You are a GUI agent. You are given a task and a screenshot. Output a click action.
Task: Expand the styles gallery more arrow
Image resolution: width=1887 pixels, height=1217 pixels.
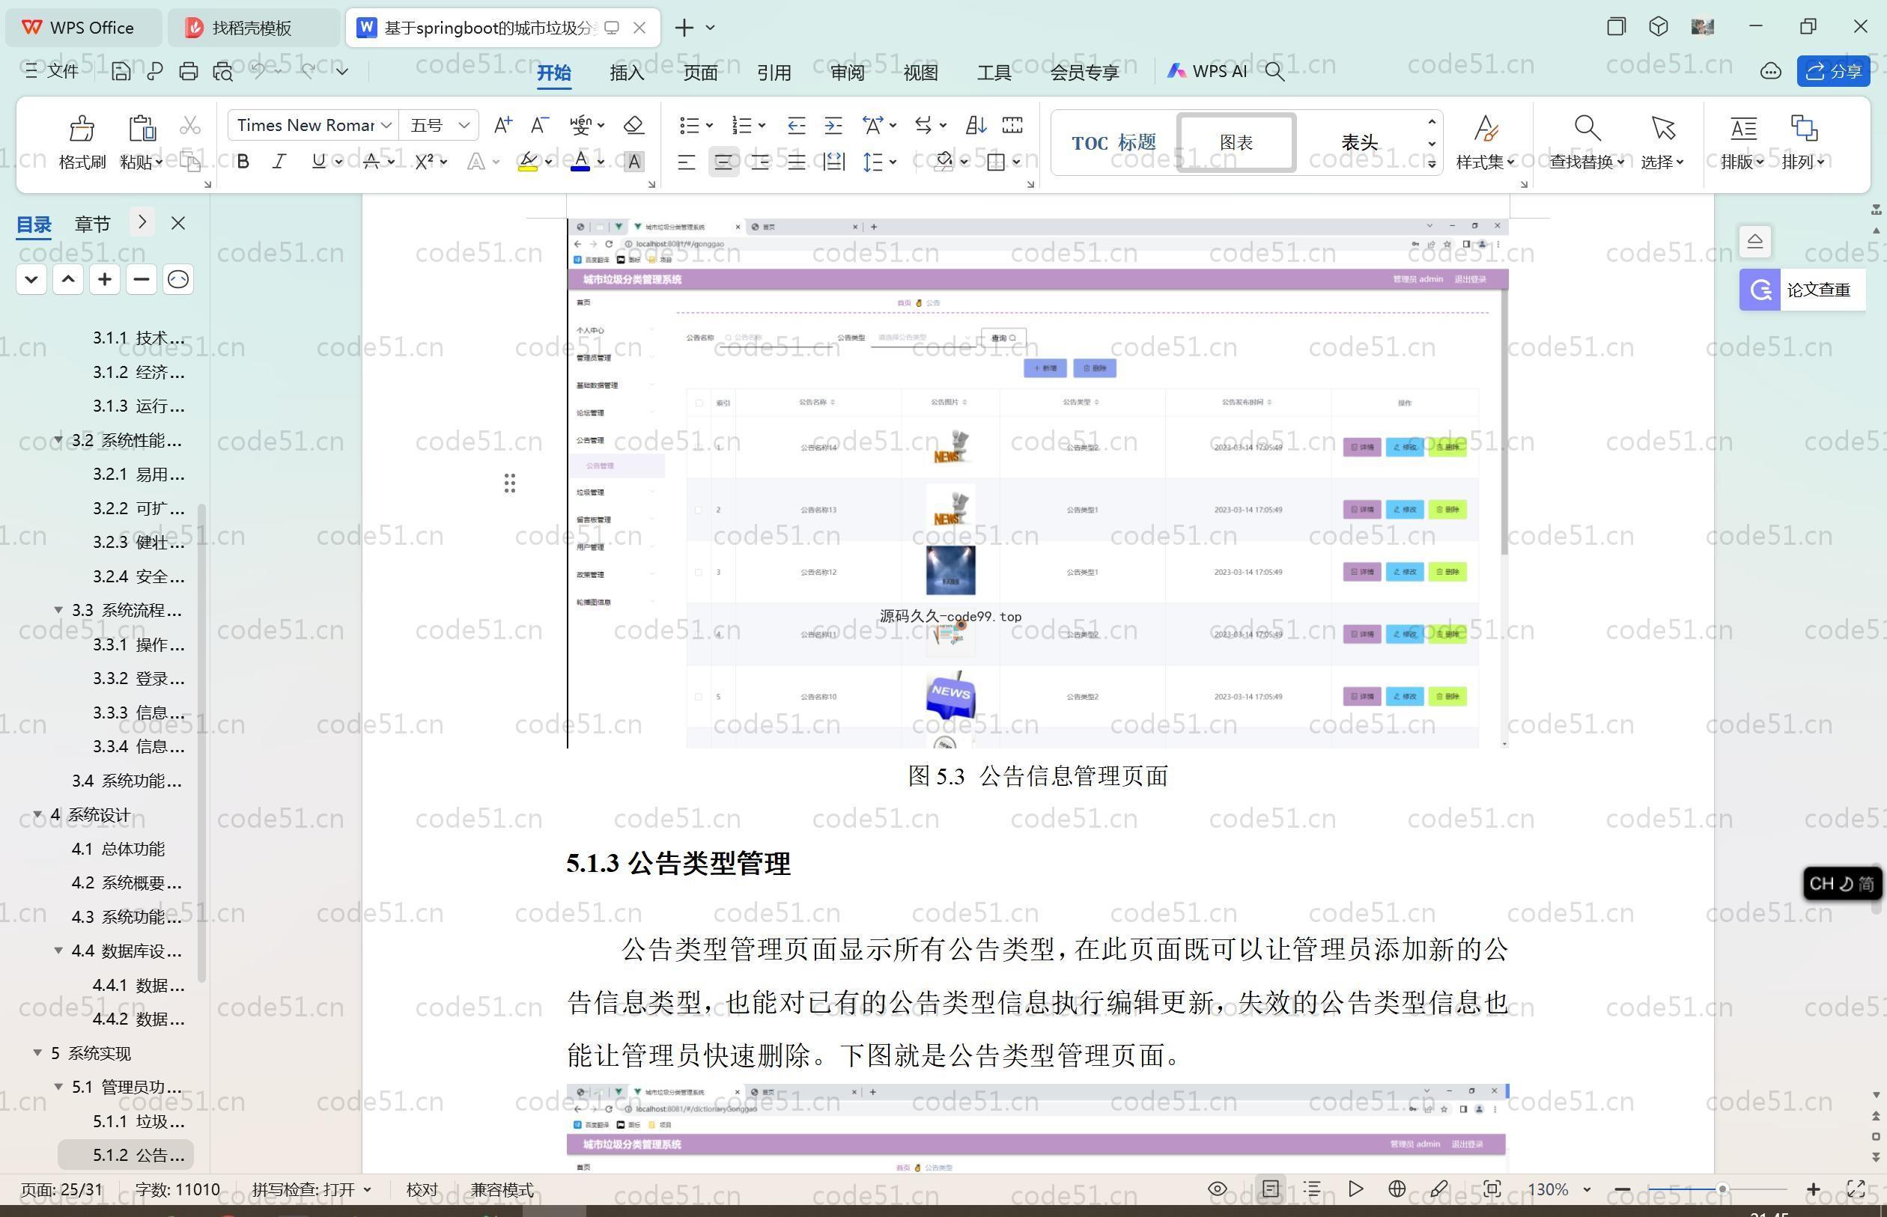pyautogui.click(x=1432, y=164)
